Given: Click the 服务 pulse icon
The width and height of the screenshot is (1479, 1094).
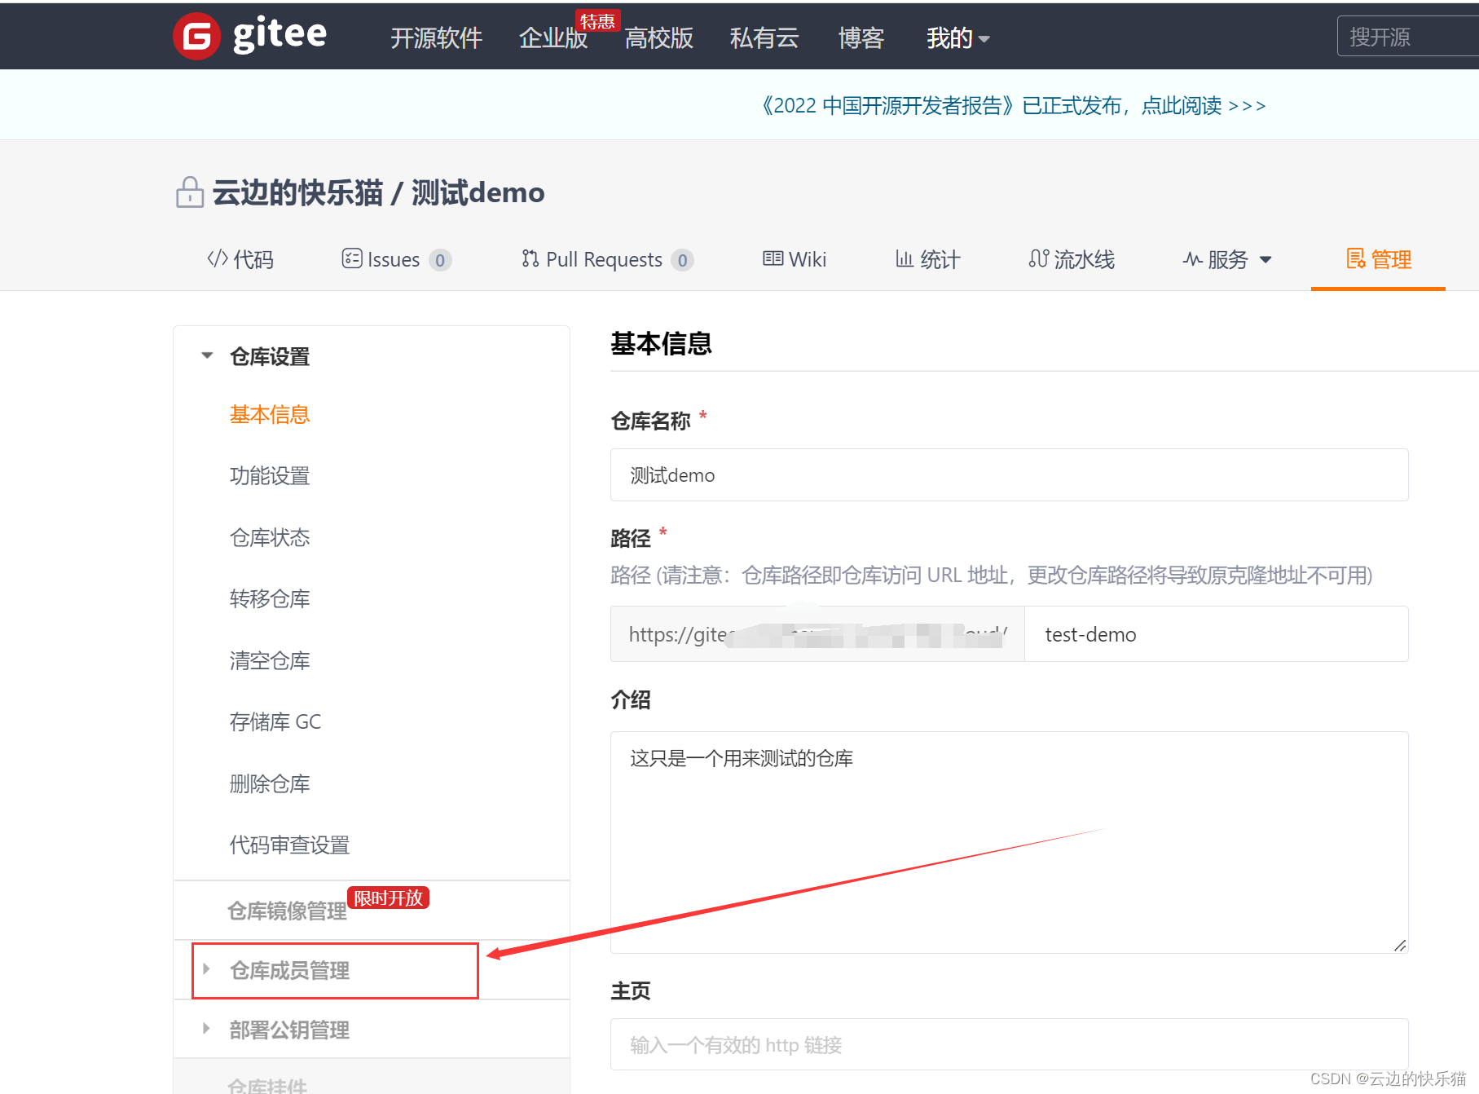Looking at the screenshot, I should (1192, 259).
